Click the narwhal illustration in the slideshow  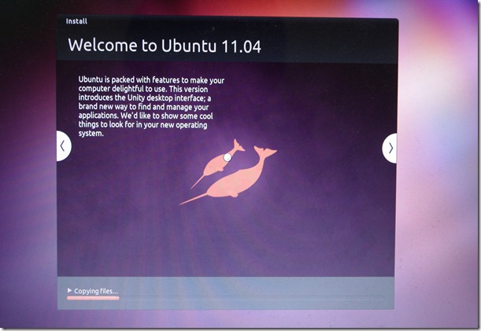tap(228, 172)
